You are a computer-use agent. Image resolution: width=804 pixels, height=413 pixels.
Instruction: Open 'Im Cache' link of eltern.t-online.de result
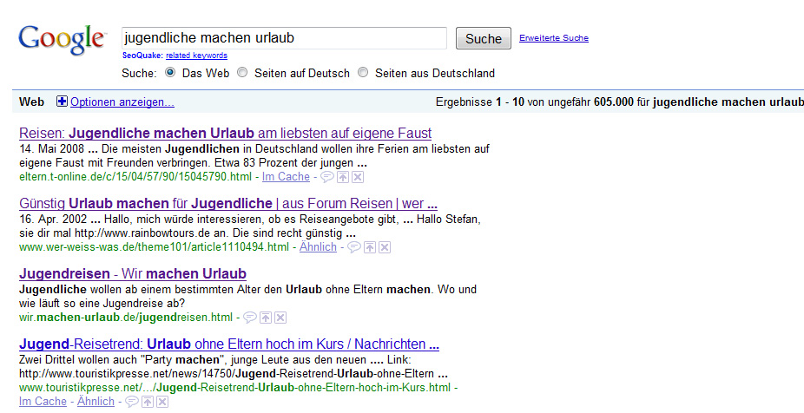coord(287,177)
